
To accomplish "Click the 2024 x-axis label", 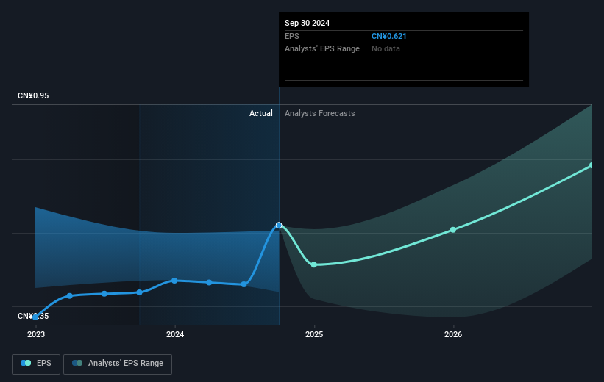I will tap(175, 335).
